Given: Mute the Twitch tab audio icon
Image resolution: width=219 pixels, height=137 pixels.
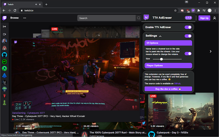Looking at the screenshot, I should pos(36,4).
